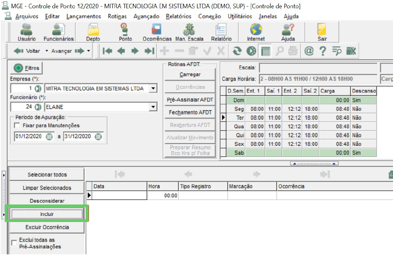Click the Carregar AFDT button
The width and height of the screenshot is (393, 255).
(190, 75)
